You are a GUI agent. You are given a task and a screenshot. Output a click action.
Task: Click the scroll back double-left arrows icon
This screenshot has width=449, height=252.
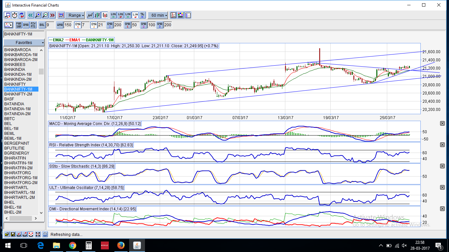[31, 15]
